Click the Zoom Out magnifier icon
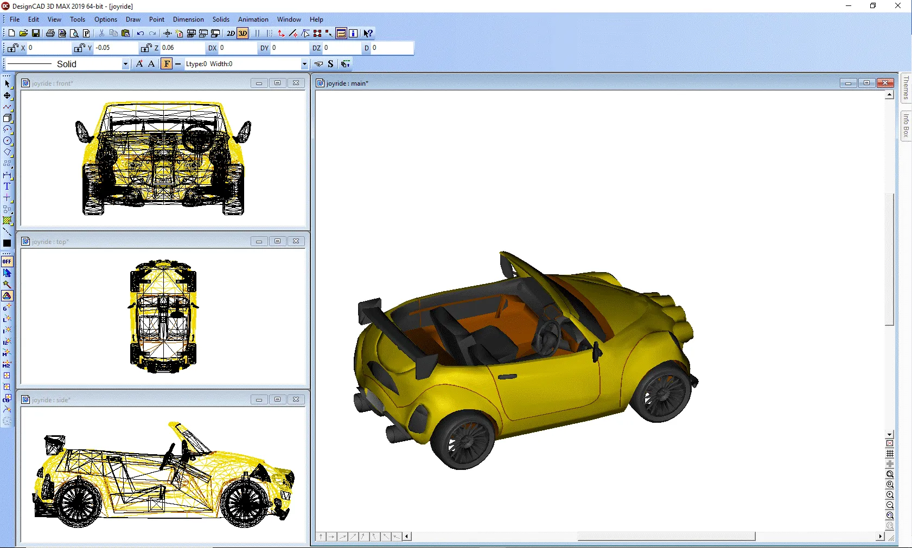This screenshot has width=912, height=548. coord(890,505)
